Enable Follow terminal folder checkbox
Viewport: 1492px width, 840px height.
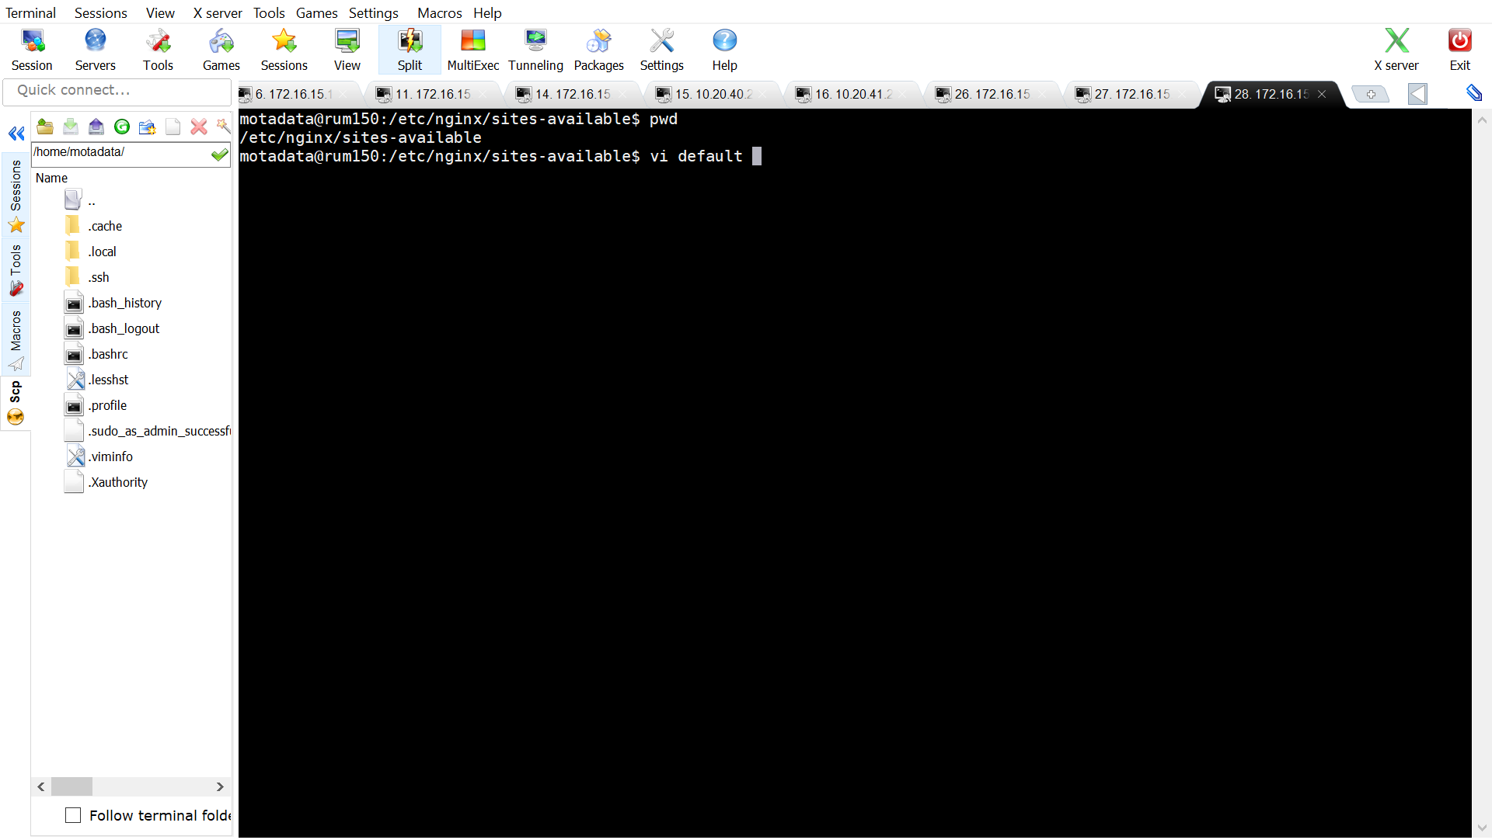pos(73,815)
